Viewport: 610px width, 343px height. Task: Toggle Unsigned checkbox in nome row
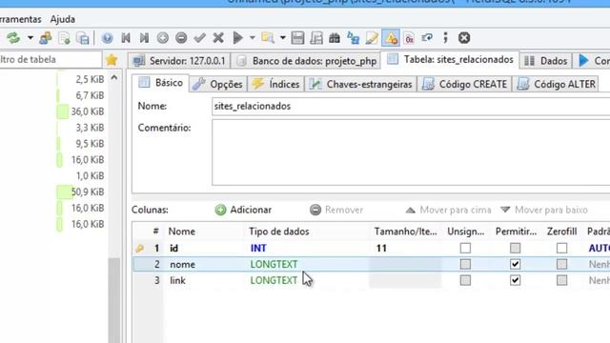(465, 265)
